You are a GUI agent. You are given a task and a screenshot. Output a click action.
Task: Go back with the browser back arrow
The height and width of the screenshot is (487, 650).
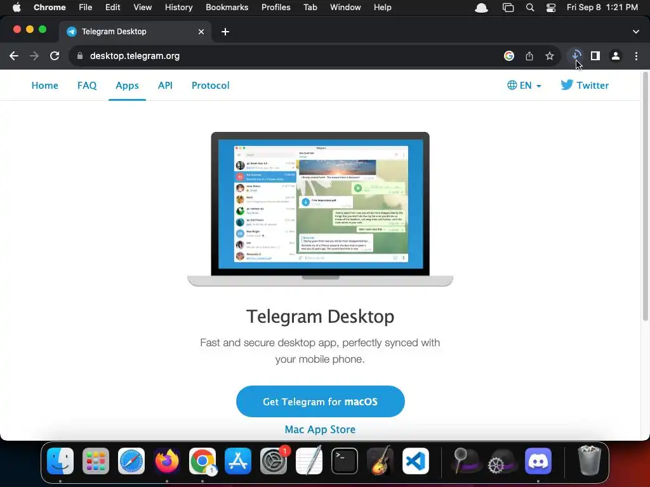click(x=14, y=56)
